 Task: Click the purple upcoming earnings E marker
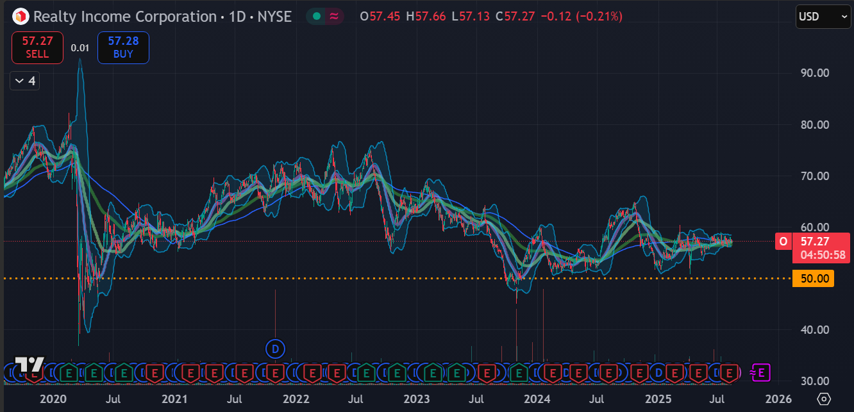(760, 372)
